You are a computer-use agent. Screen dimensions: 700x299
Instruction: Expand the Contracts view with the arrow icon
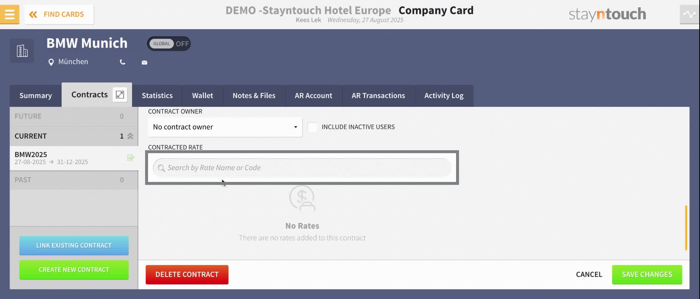120,95
